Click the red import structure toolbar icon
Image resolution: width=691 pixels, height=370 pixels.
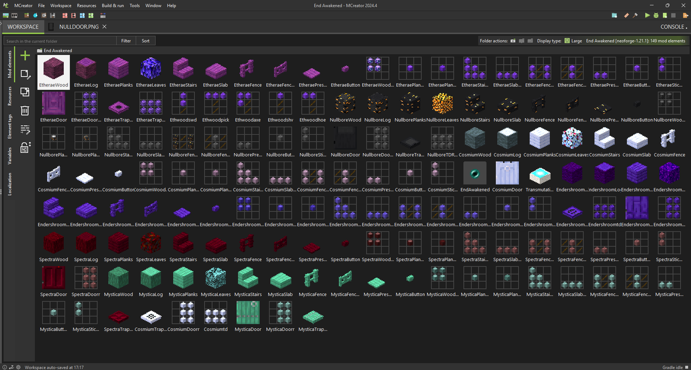tap(65, 15)
